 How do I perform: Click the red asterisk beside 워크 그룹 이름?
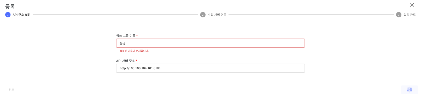click(x=137, y=36)
